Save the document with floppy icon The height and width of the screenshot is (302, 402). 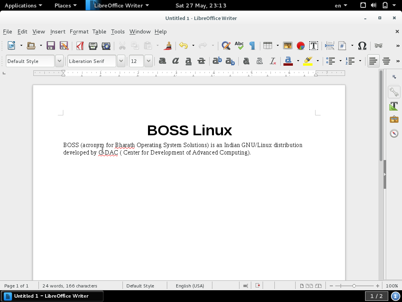click(51, 46)
